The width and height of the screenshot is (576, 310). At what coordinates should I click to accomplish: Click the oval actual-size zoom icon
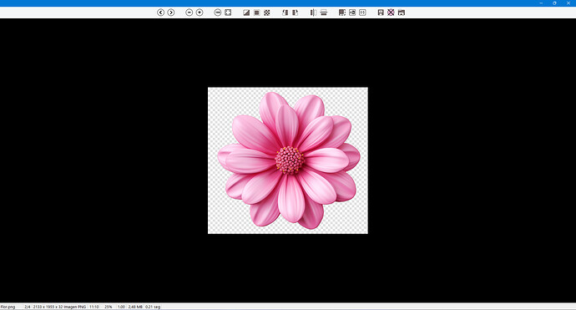click(x=218, y=13)
